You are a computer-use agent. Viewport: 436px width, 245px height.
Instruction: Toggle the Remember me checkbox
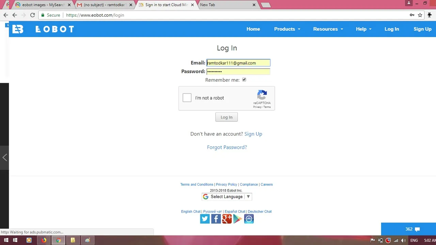[244, 80]
